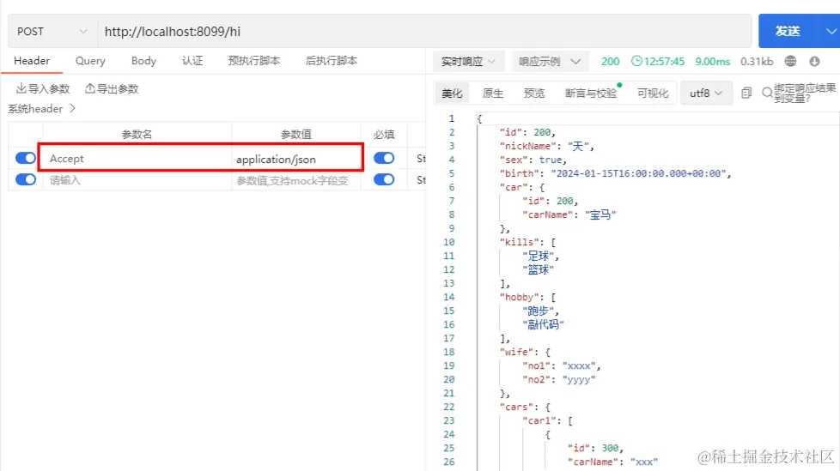Click the 0.31kb response size value
Screen dimensions: 840x471
pos(757,61)
